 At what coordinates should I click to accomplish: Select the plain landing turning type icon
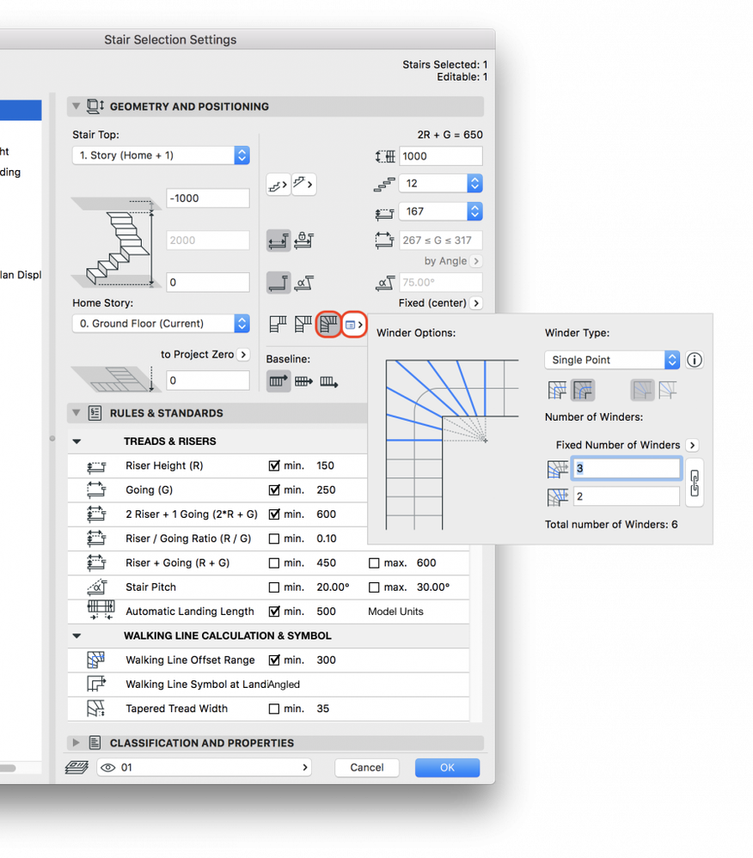point(279,324)
